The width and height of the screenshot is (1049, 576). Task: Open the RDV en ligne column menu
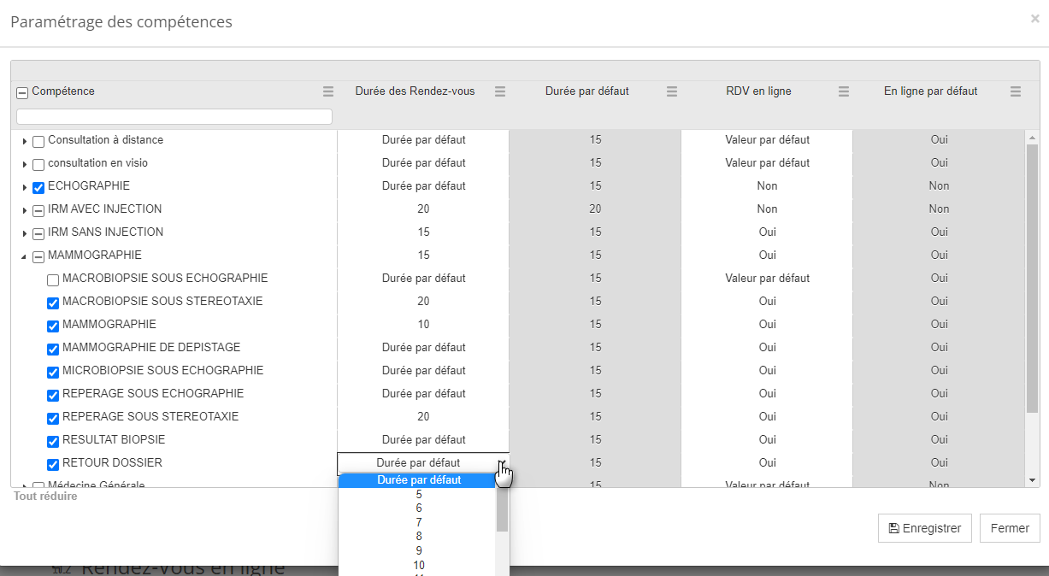click(844, 91)
